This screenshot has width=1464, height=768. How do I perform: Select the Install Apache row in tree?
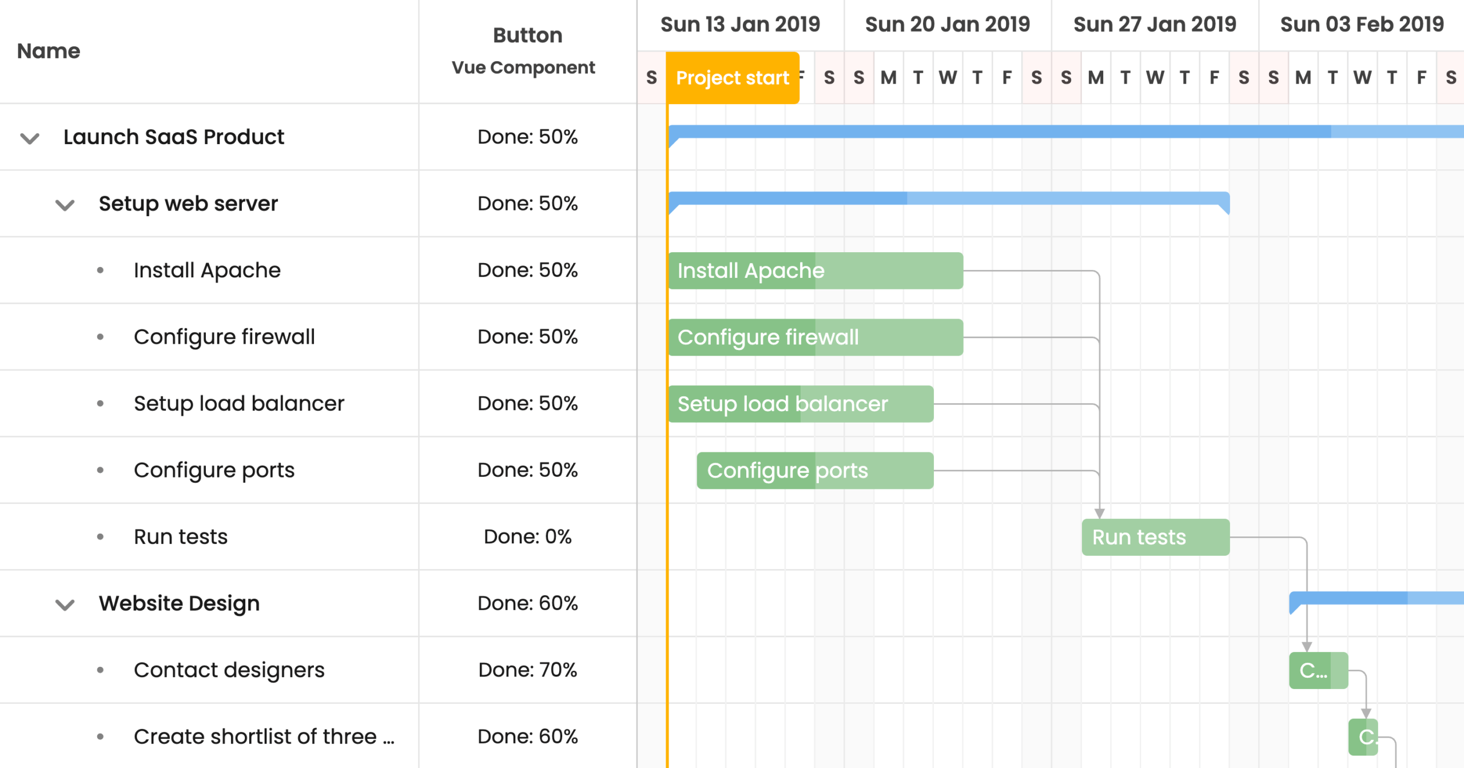(x=207, y=270)
